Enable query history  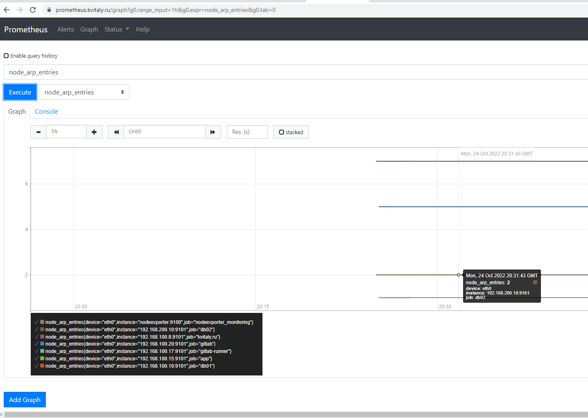pyautogui.click(x=6, y=55)
